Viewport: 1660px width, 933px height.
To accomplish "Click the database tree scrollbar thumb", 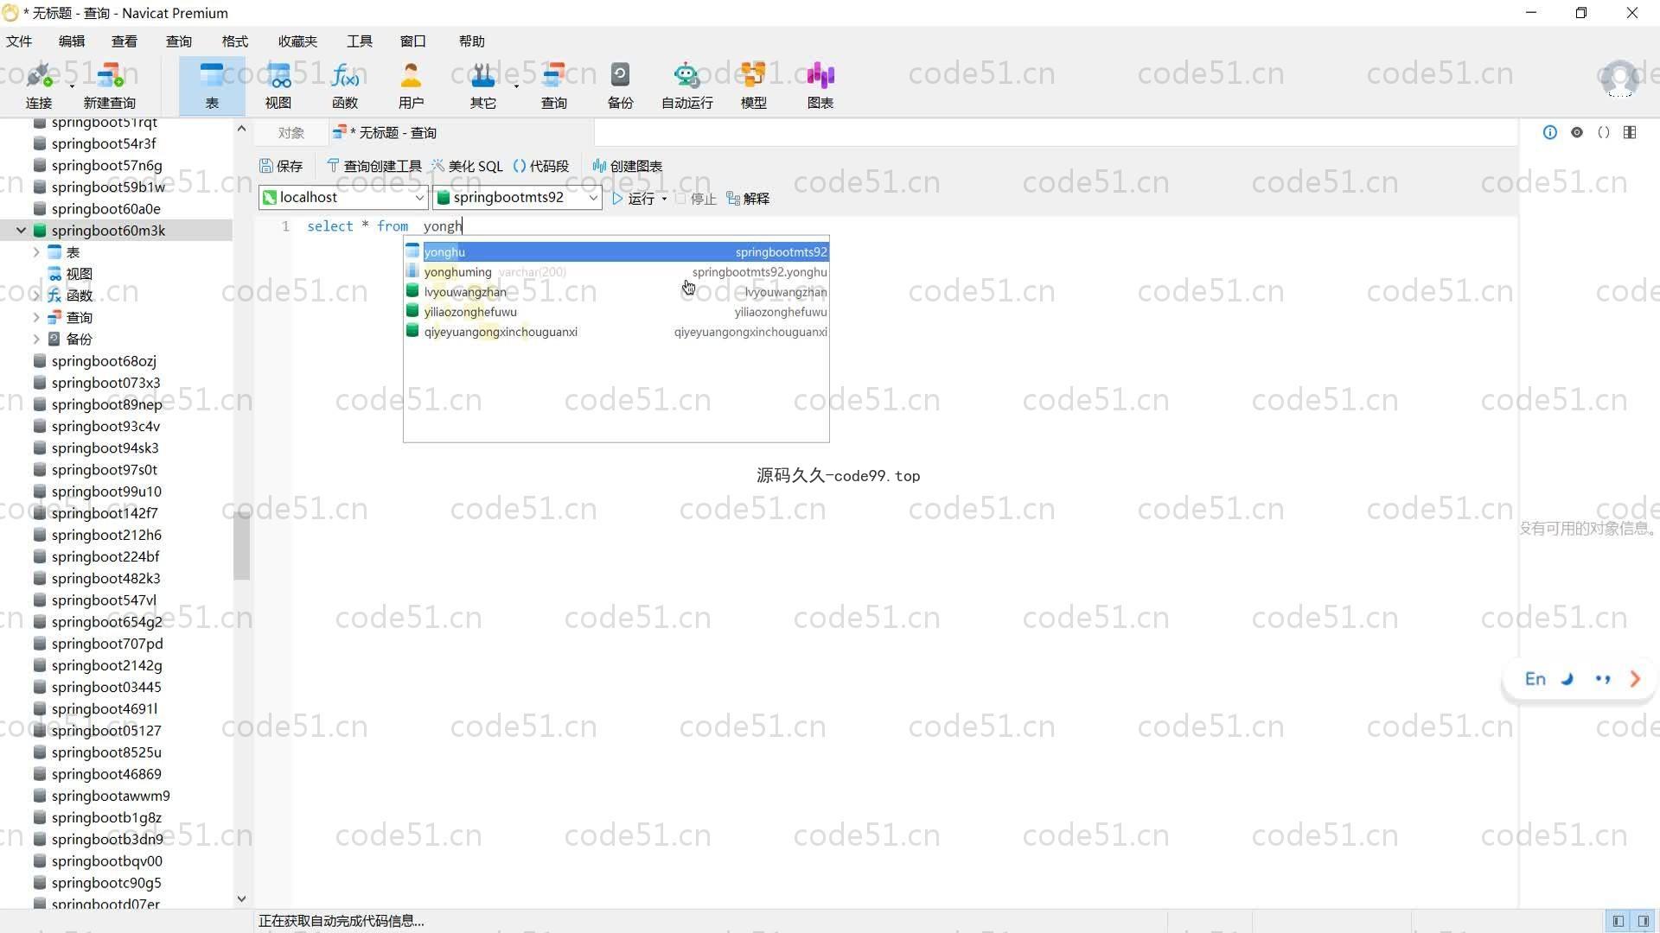I will 241,546.
